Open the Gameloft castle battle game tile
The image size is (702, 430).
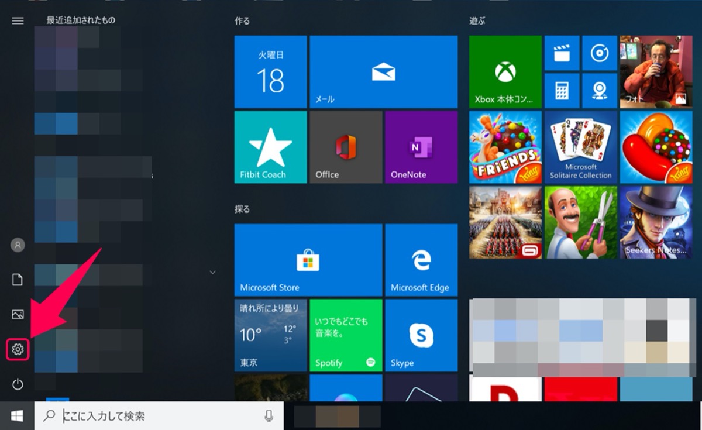pos(505,223)
